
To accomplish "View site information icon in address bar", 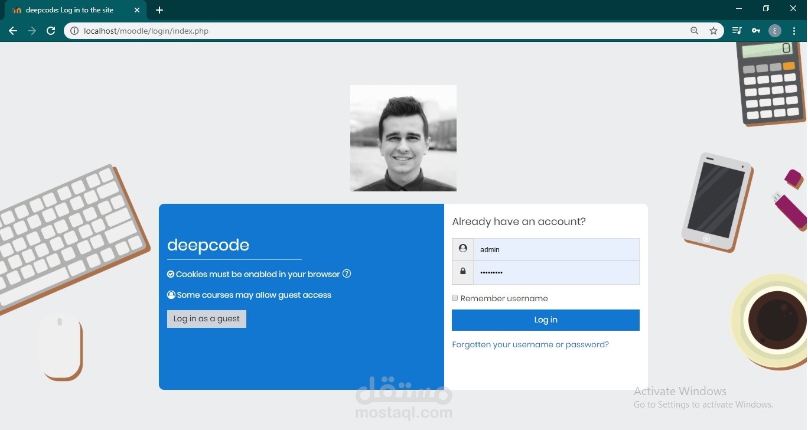I will (x=74, y=31).
